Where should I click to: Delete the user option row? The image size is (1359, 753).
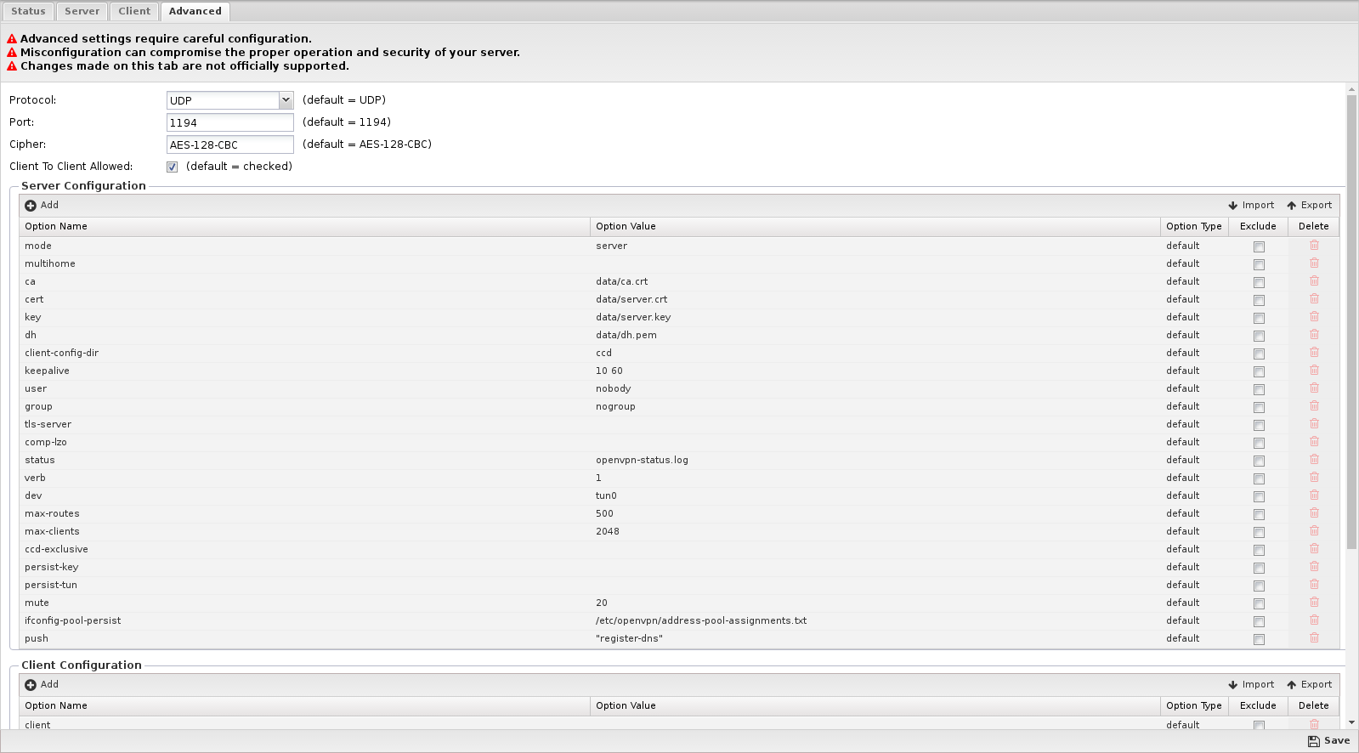pyautogui.click(x=1314, y=388)
